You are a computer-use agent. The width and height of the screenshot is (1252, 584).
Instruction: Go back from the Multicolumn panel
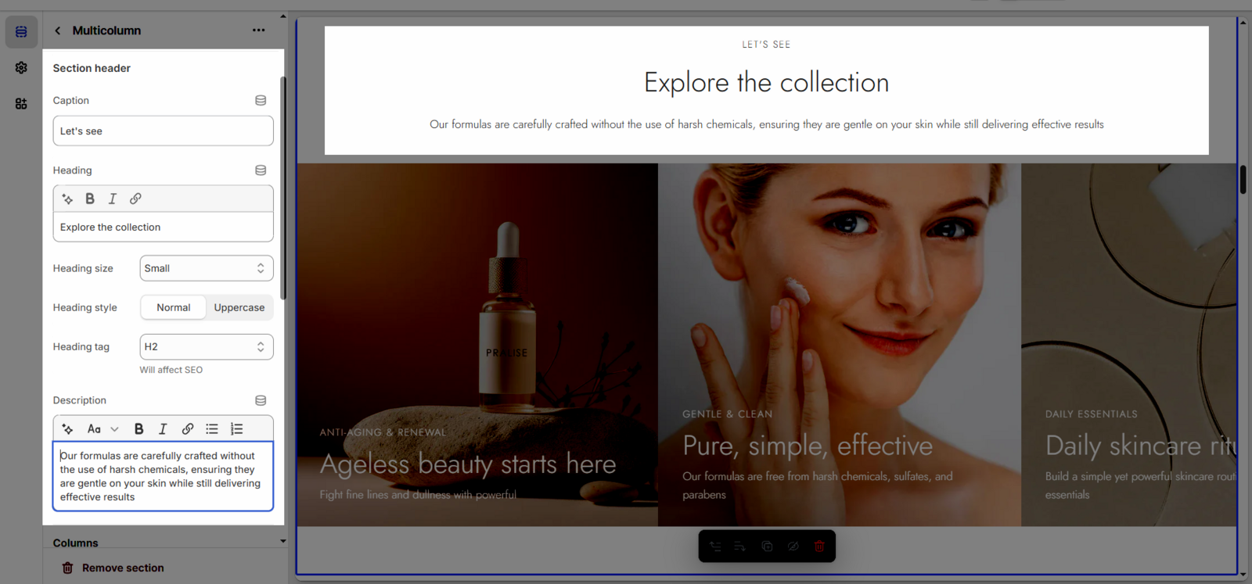click(58, 30)
